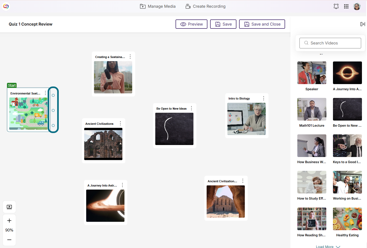Screen dimensions: 367x248
Task: Click the Preview button
Action: click(191, 24)
